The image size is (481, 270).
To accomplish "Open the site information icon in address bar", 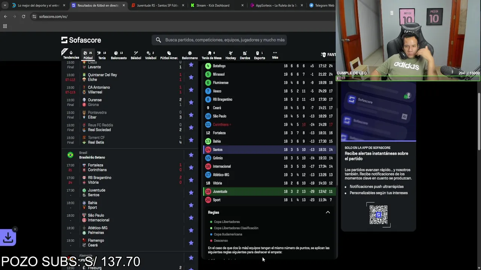I will click(x=34, y=16).
